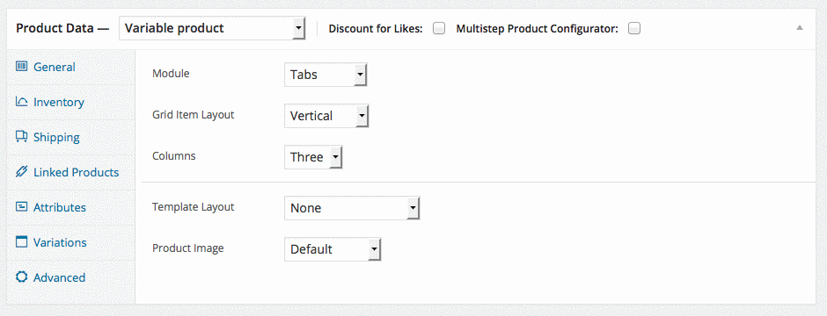827x316 pixels.
Task: Collapse the Product Data panel arrow
Action: coord(800,28)
